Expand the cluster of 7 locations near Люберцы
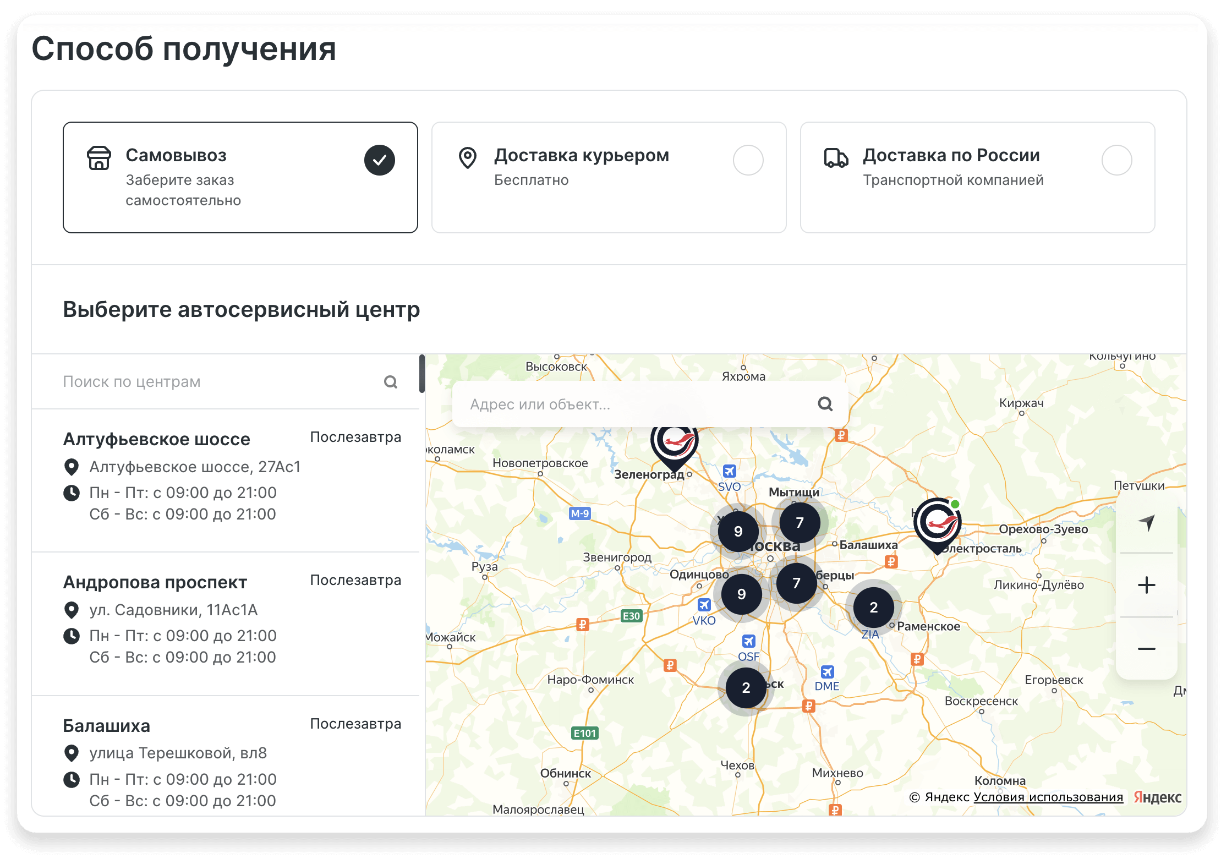This screenshot has height=864, width=1221. pyautogui.click(x=796, y=583)
